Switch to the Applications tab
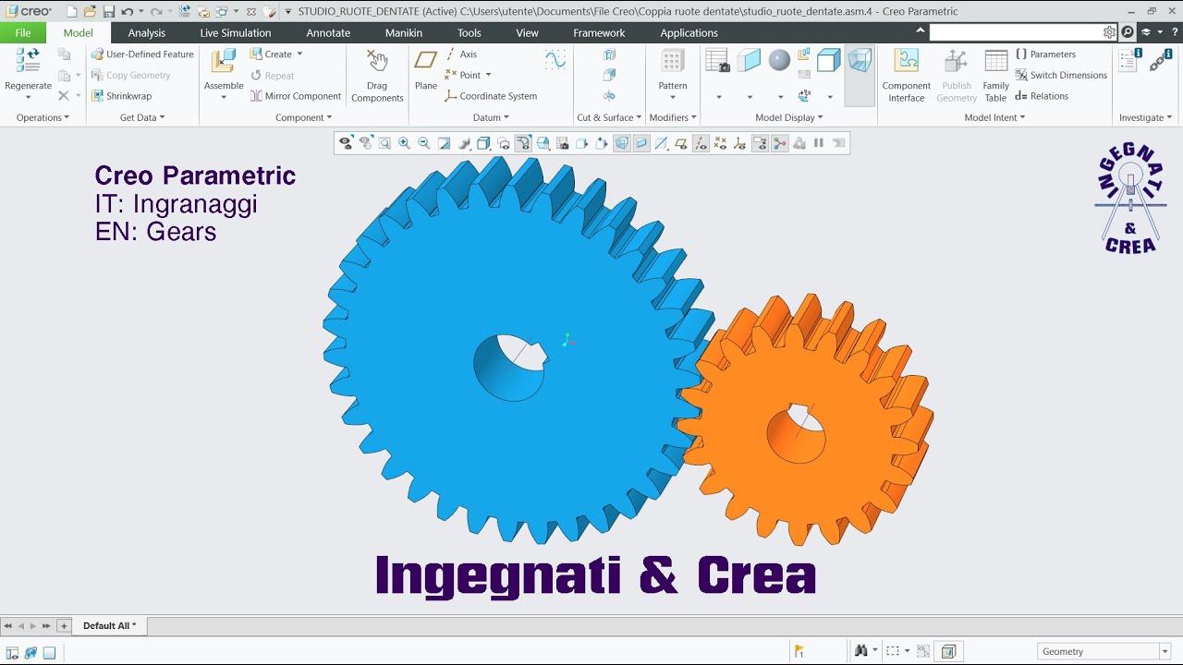Image resolution: width=1183 pixels, height=665 pixels. (x=689, y=32)
